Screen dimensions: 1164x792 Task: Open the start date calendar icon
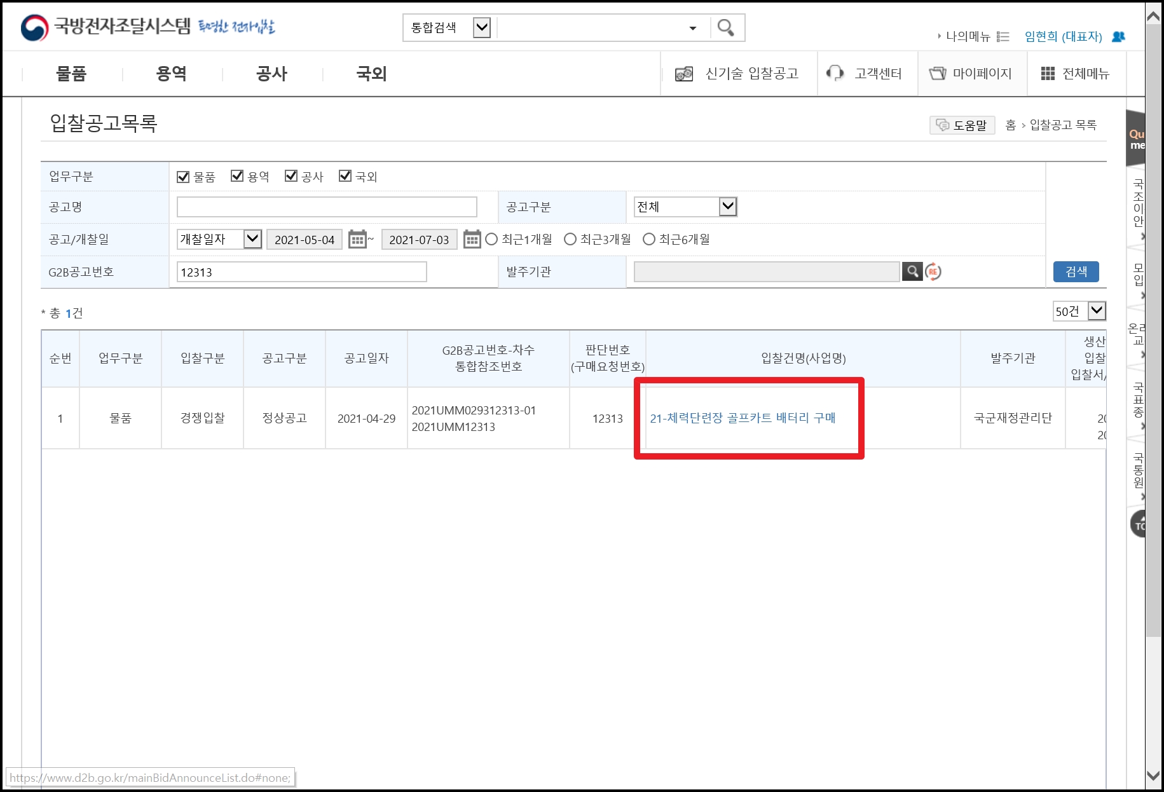click(x=358, y=239)
